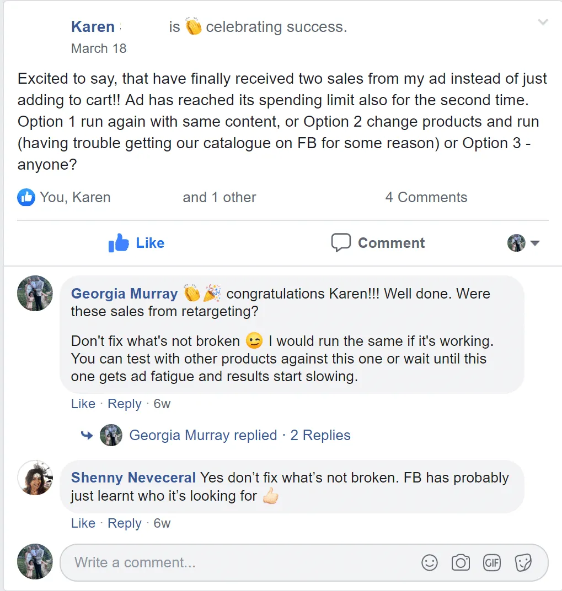Open Shenny Neveceral's profile picture
Screen dimensions: 562x591
35,478
